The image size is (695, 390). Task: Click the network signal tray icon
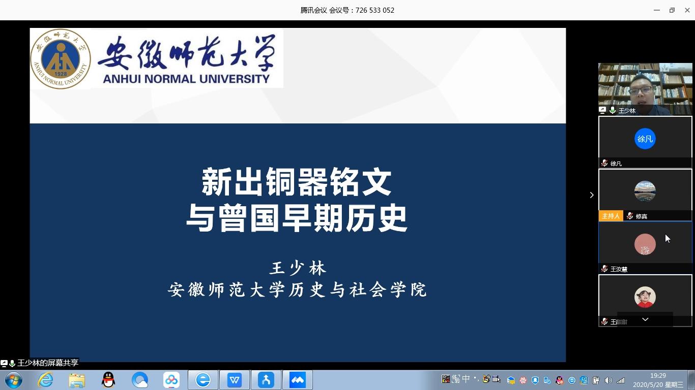tap(621, 380)
